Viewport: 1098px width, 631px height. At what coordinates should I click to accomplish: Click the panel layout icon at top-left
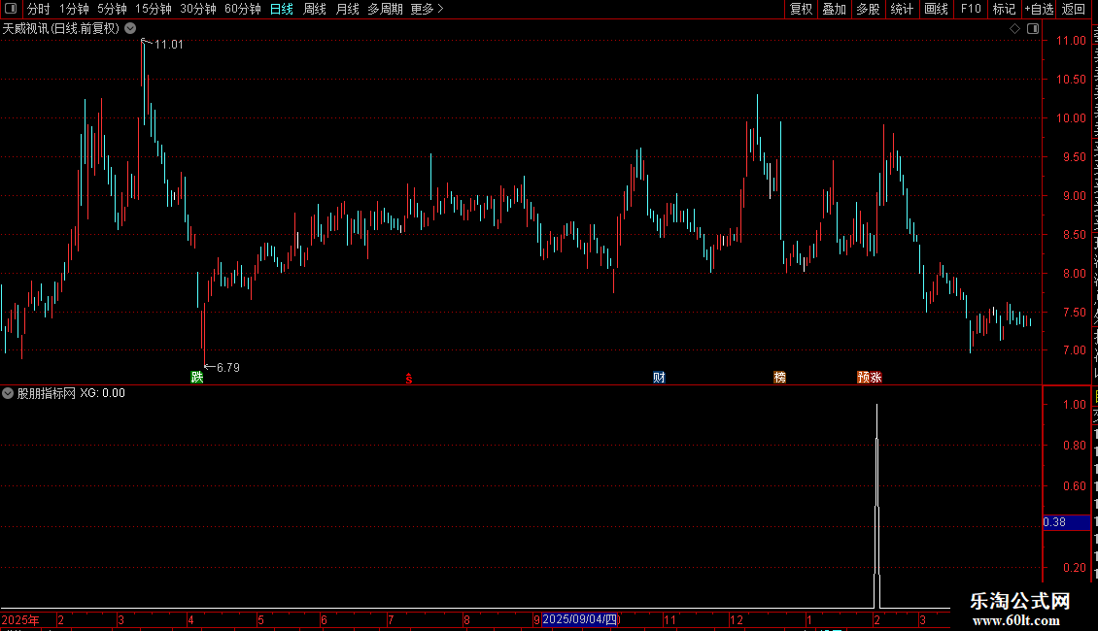(11, 9)
